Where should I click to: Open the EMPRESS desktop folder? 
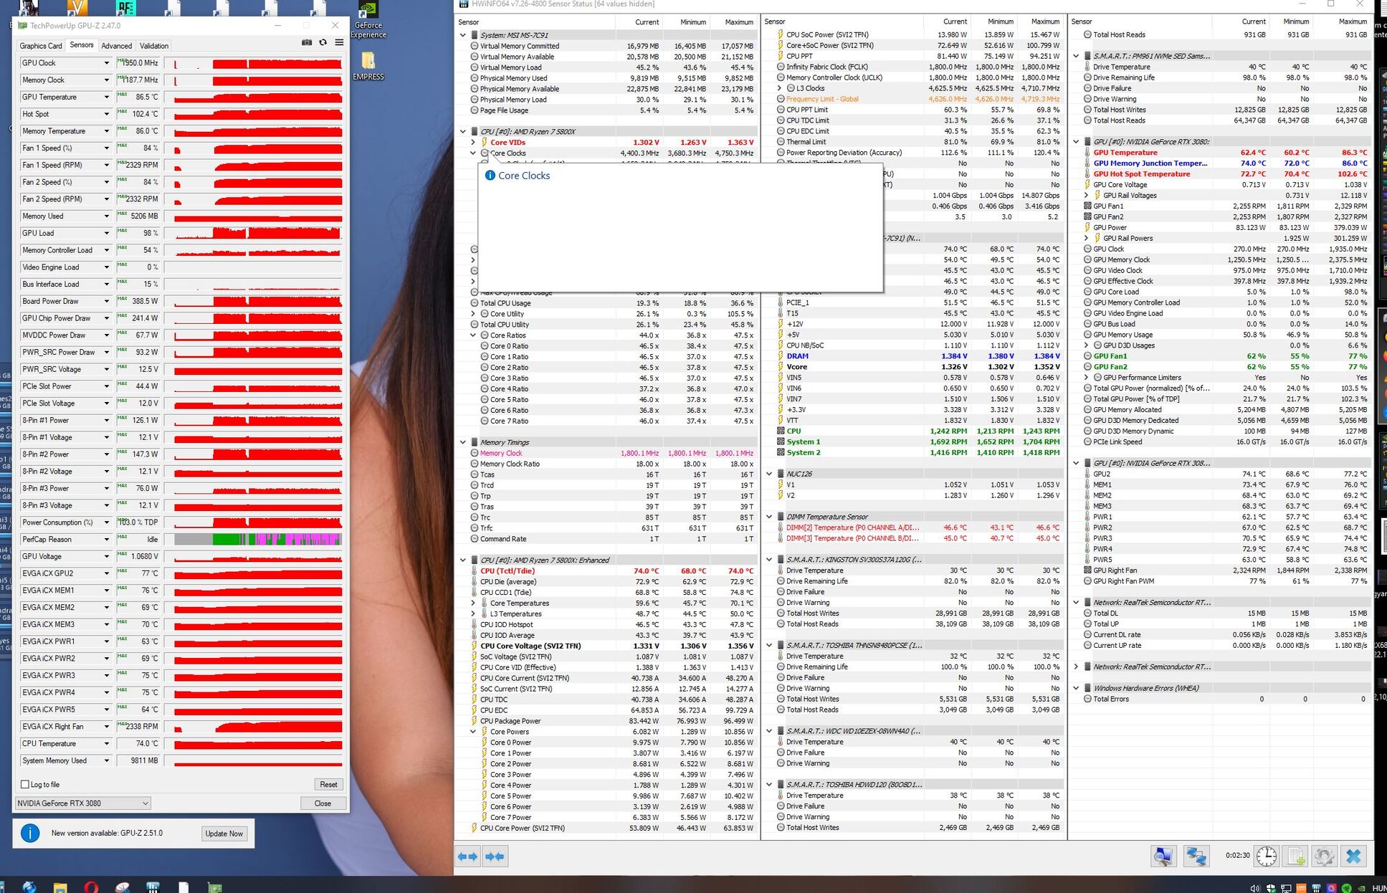click(368, 66)
